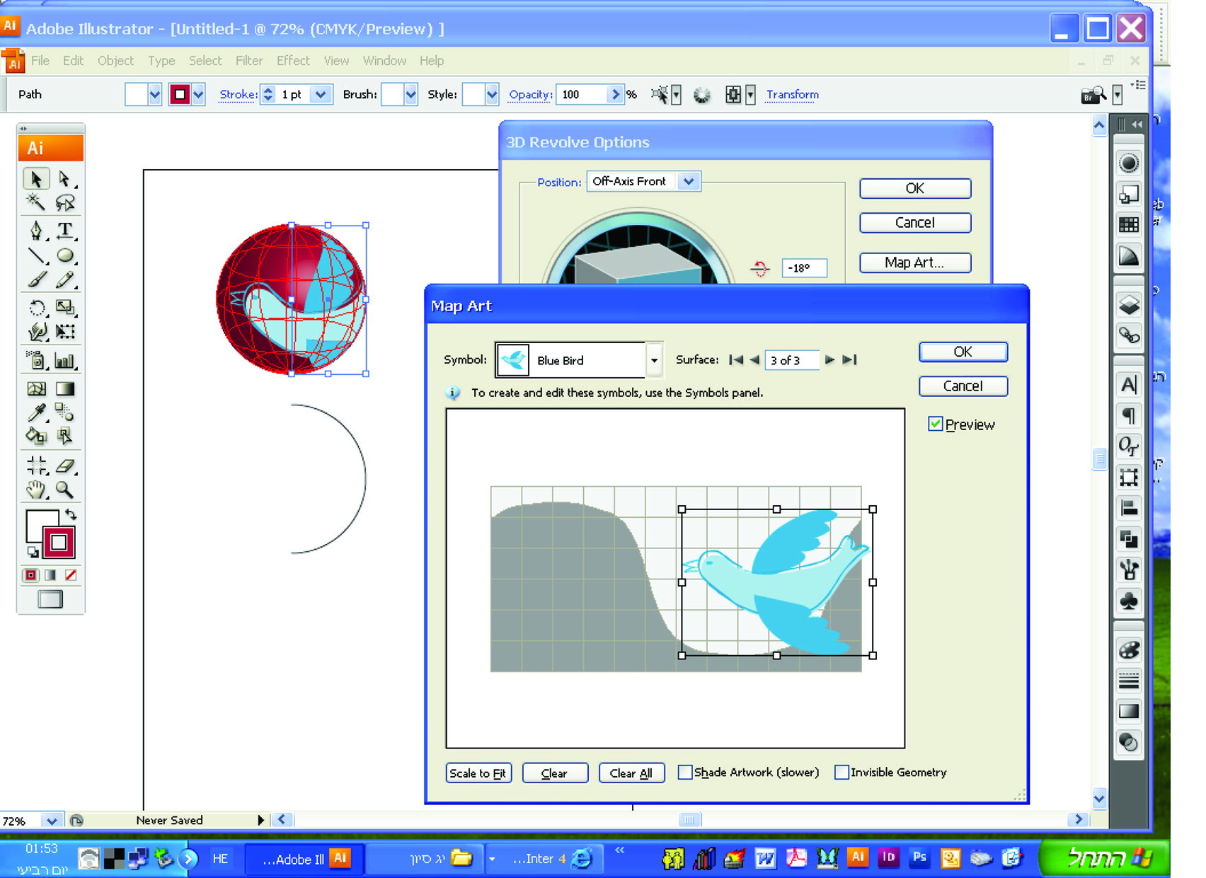Click the rotation angle field showing -18°

point(804,268)
